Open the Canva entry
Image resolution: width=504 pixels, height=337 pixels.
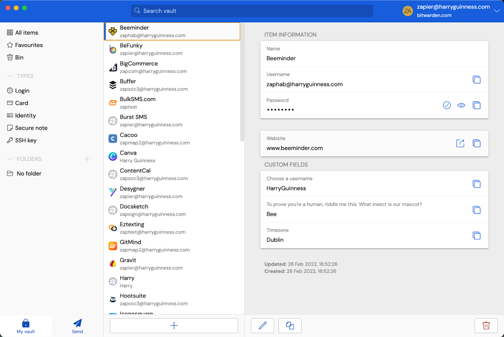[172, 156]
